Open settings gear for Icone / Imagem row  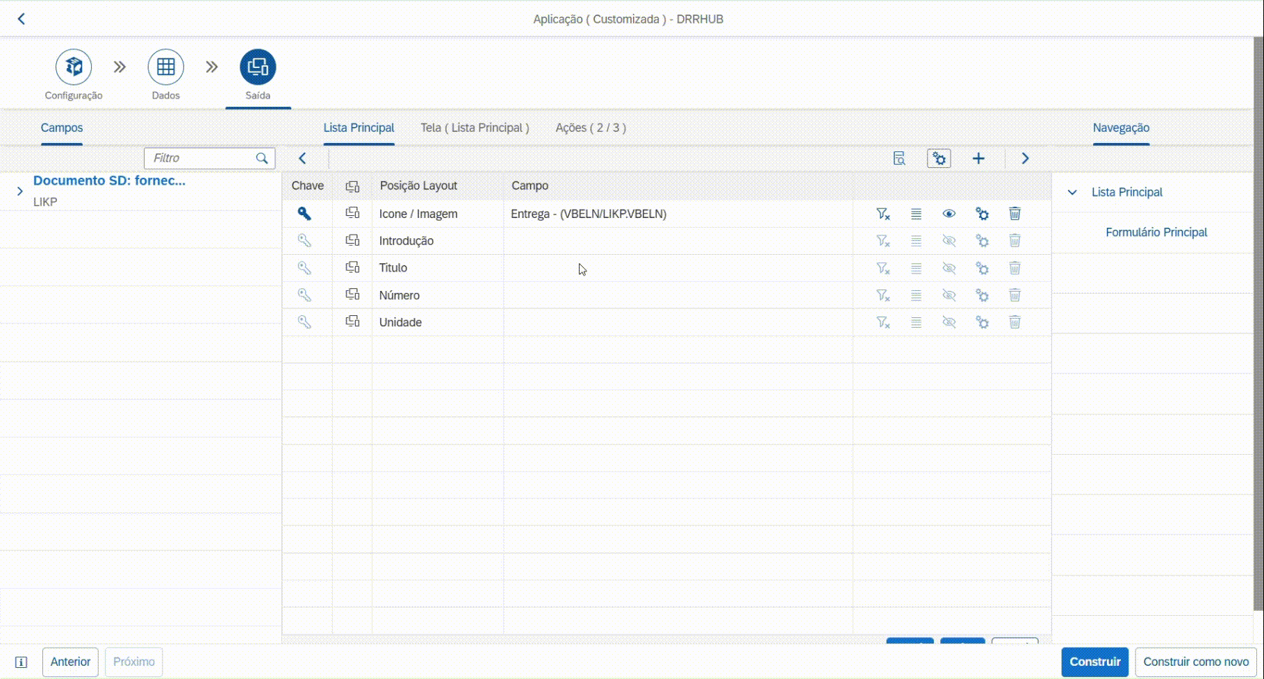982,214
